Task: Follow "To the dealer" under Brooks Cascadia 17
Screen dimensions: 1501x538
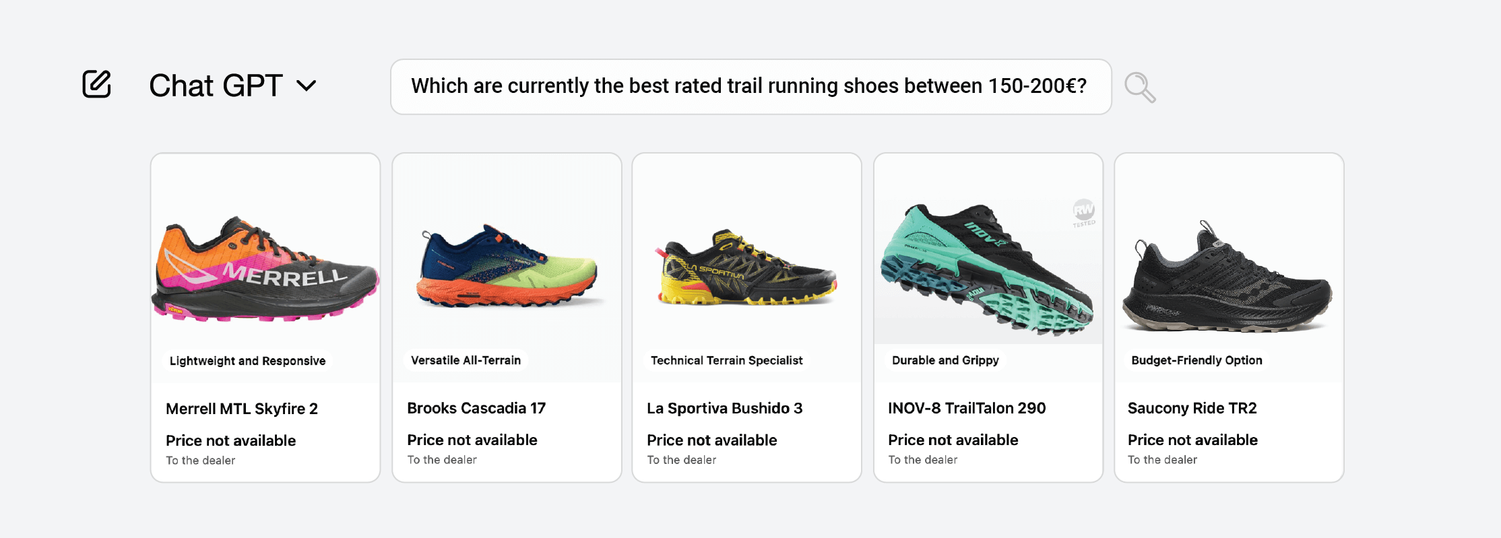Action: pyautogui.click(x=442, y=460)
